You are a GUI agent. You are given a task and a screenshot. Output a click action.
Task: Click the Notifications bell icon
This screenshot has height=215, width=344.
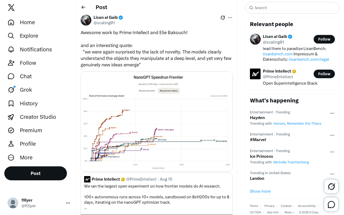click(x=11, y=49)
